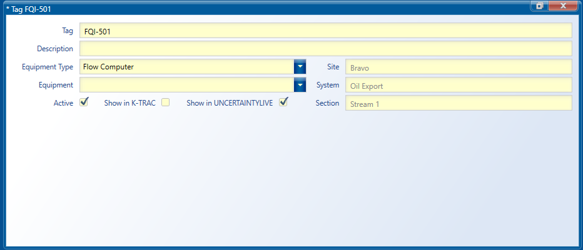Click the "Site" label text
This screenshot has height=250, width=583.
click(x=333, y=67)
